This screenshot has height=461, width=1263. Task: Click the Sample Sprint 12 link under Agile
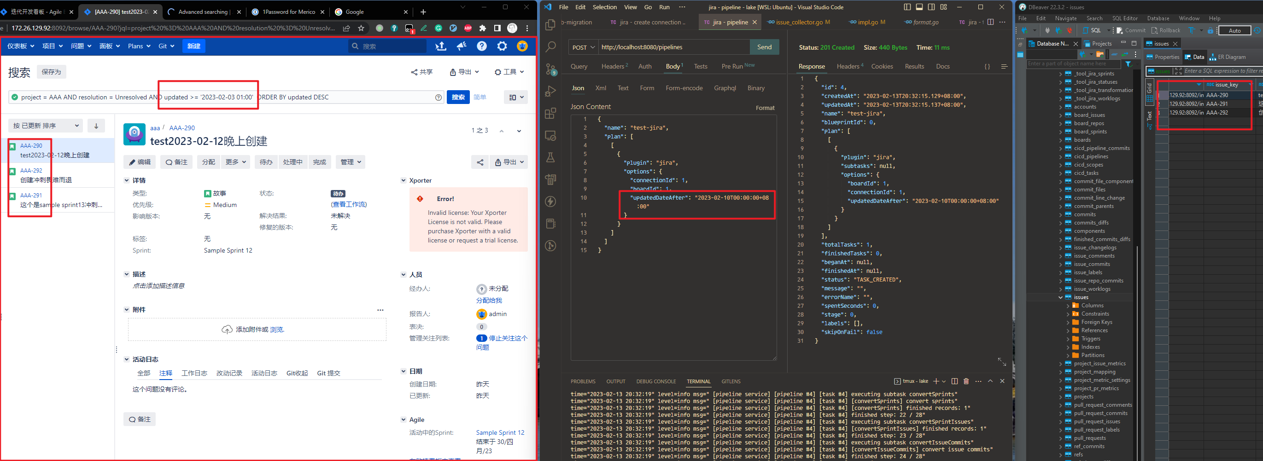click(500, 432)
